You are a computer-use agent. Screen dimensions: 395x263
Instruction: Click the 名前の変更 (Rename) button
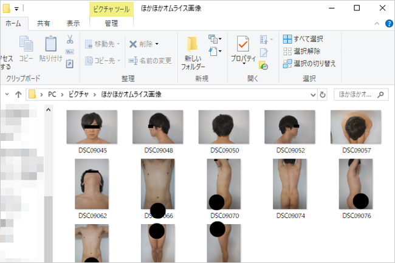(150, 61)
